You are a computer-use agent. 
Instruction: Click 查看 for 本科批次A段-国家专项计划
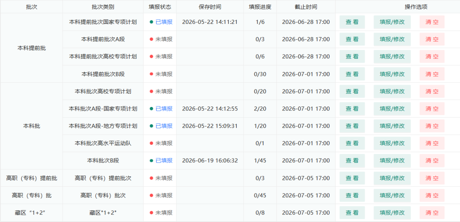click(352, 109)
